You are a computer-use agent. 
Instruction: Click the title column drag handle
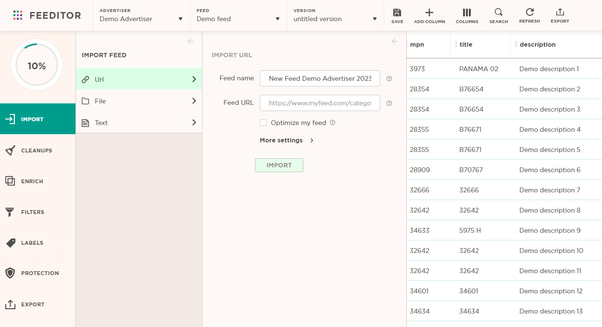pyautogui.click(x=456, y=44)
